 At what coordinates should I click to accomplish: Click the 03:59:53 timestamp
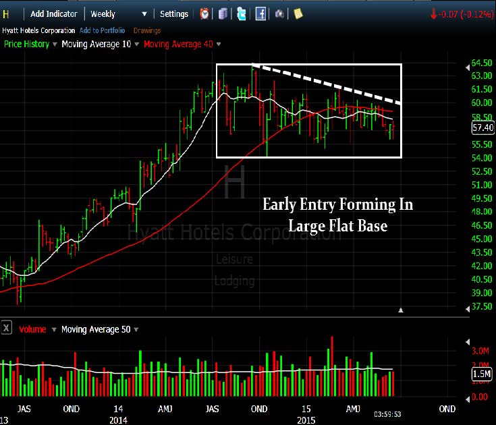click(x=387, y=414)
